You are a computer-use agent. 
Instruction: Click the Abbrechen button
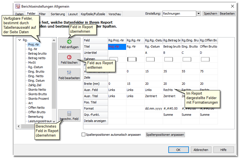click(x=201, y=150)
